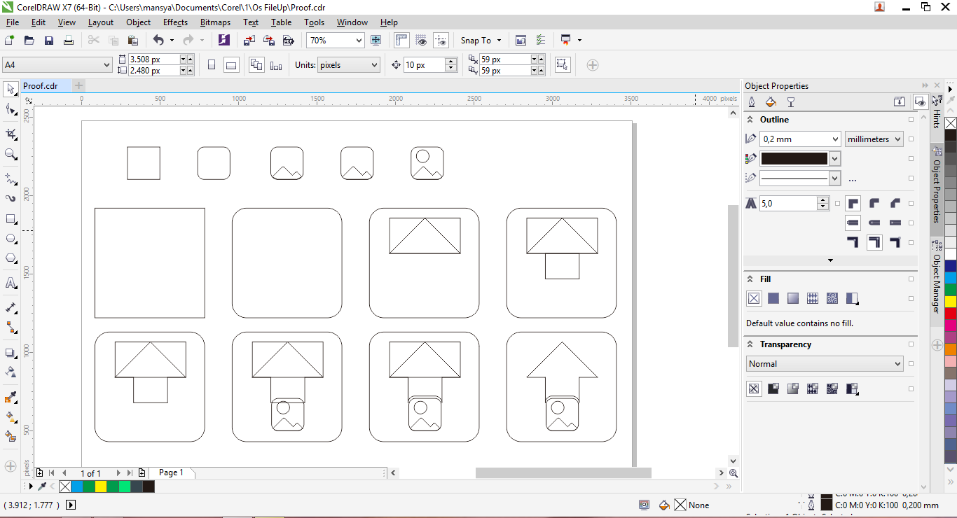Viewport: 957px width, 518px height.
Task: Open the Units pixels dropdown
Action: [374, 65]
